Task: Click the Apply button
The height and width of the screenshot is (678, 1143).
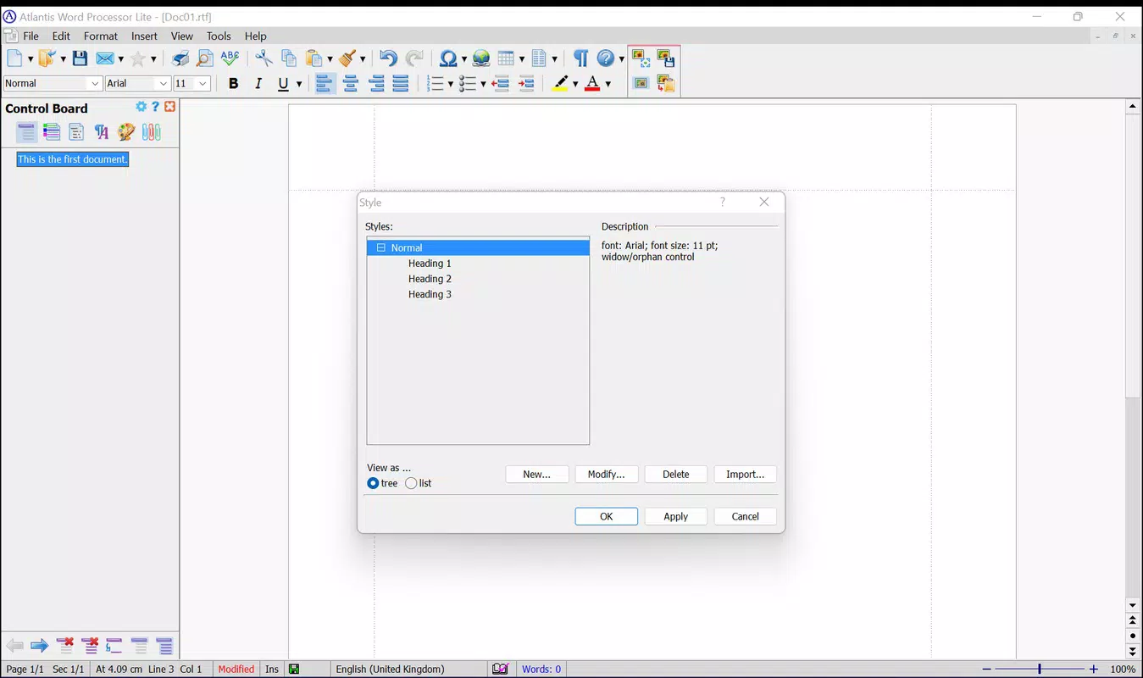Action: click(x=676, y=516)
